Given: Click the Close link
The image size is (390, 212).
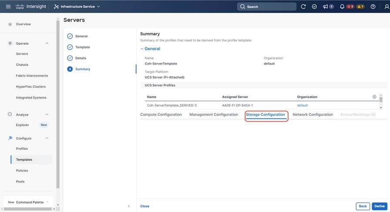Looking at the screenshot, I should pos(145,206).
